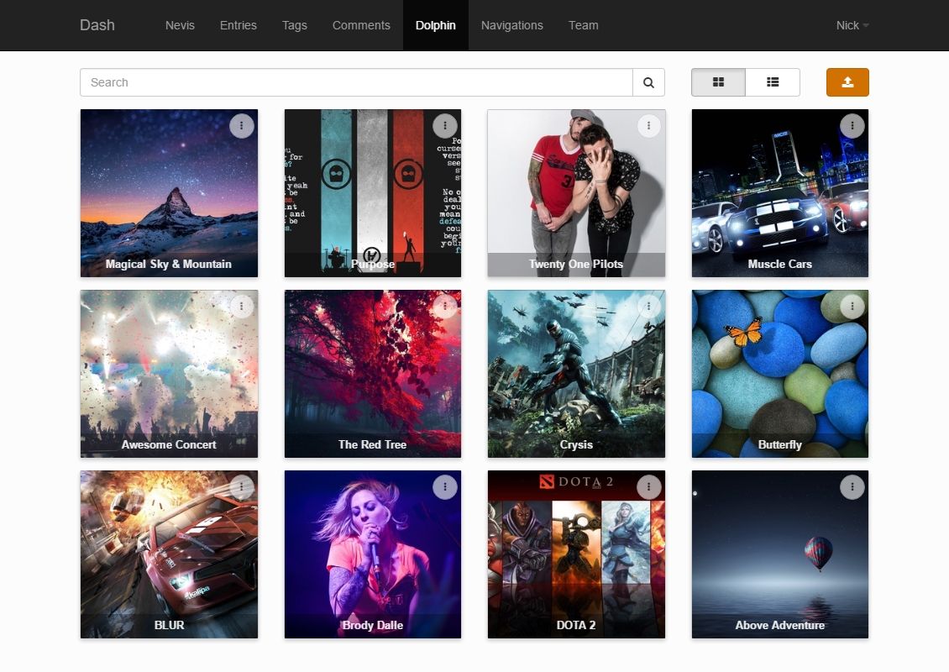
Task: Open options menu on Butterfly card
Action: 852,307
